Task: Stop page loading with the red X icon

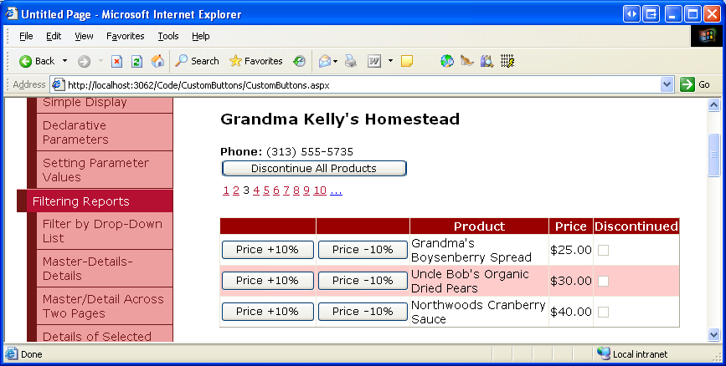Action: 116,61
